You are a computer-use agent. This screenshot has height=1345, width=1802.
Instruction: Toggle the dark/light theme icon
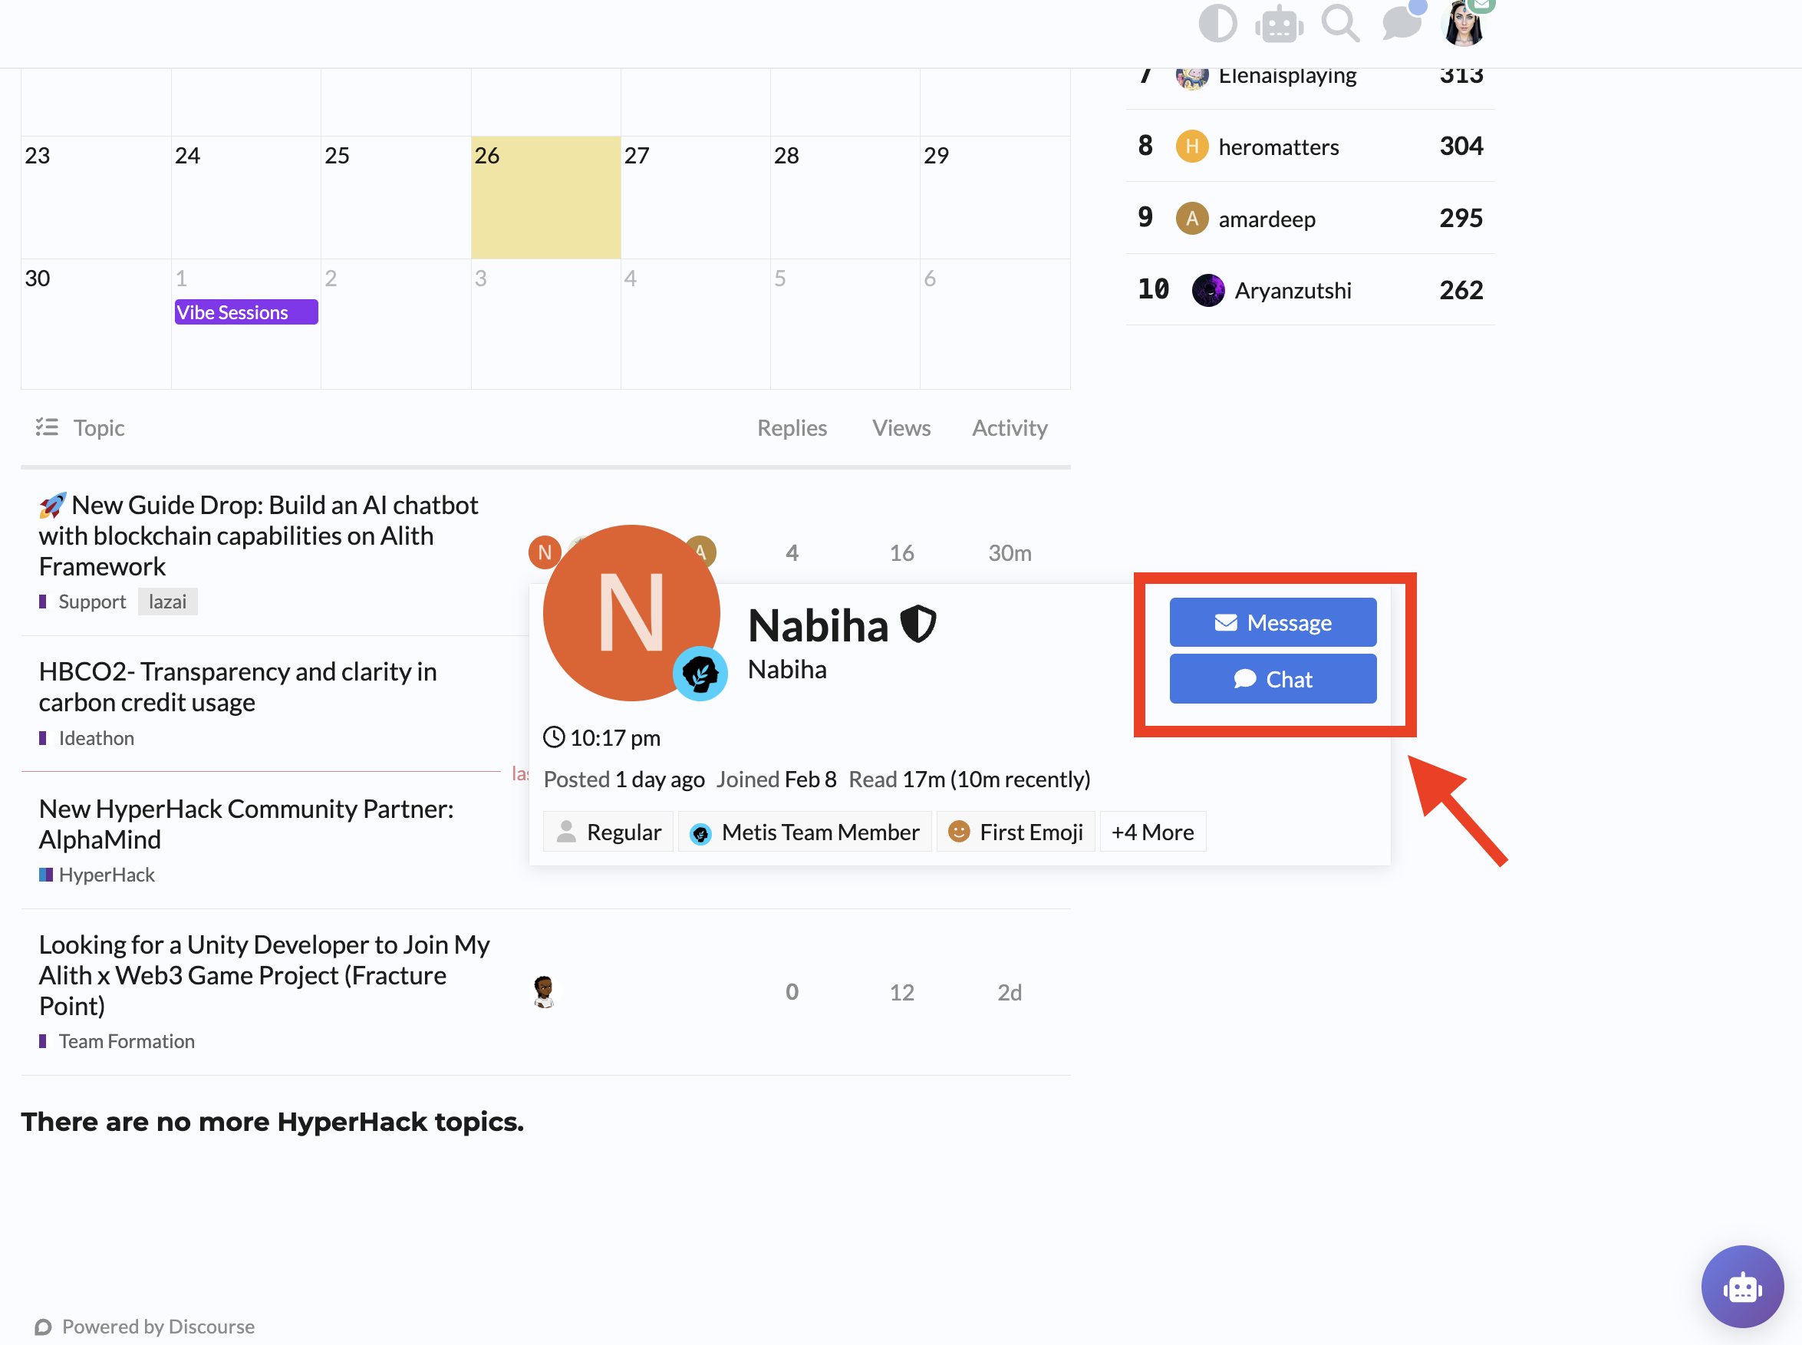pos(1217,23)
